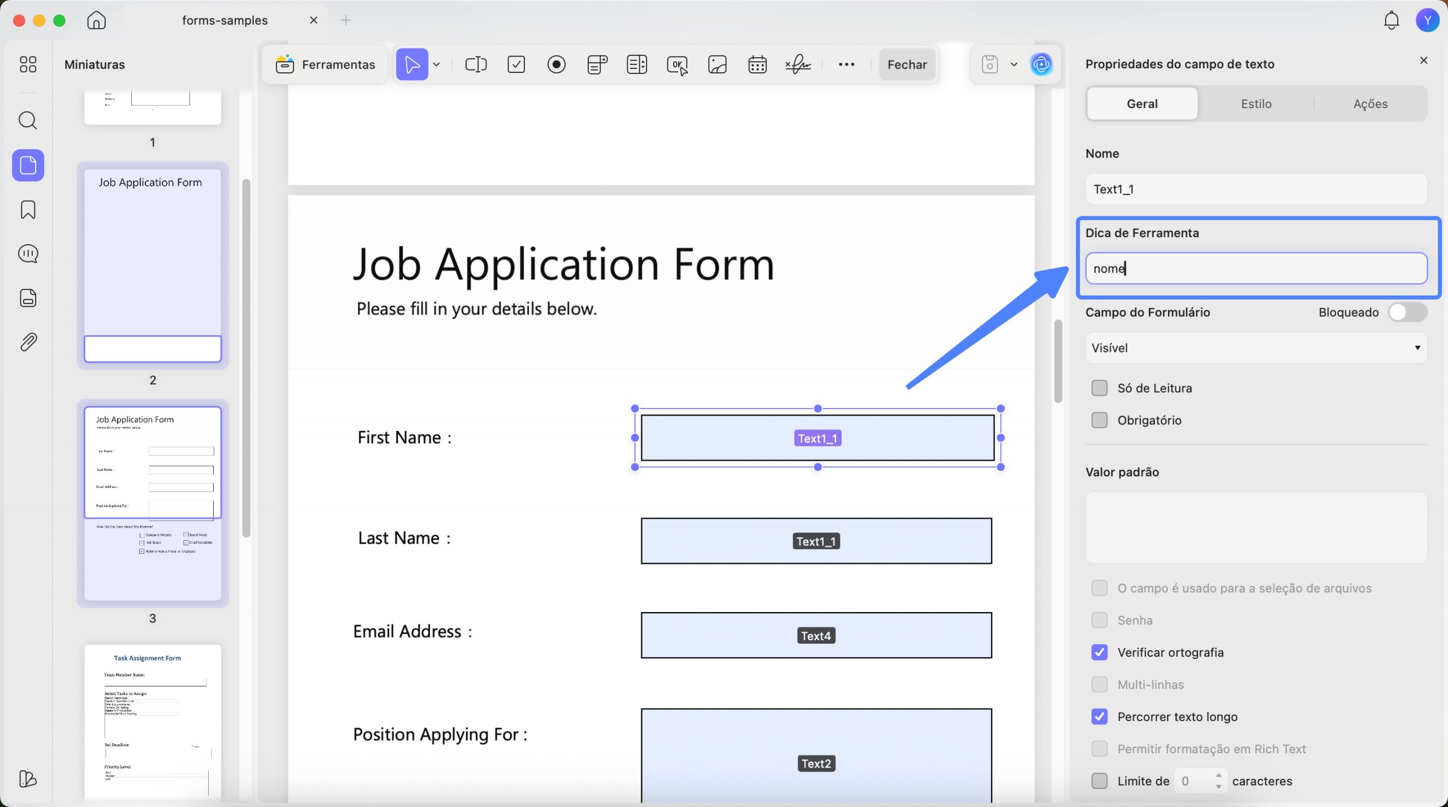Screen dimensions: 1448x807
Task: Open the Visível visibility dropdown
Action: [x=1256, y=348]
